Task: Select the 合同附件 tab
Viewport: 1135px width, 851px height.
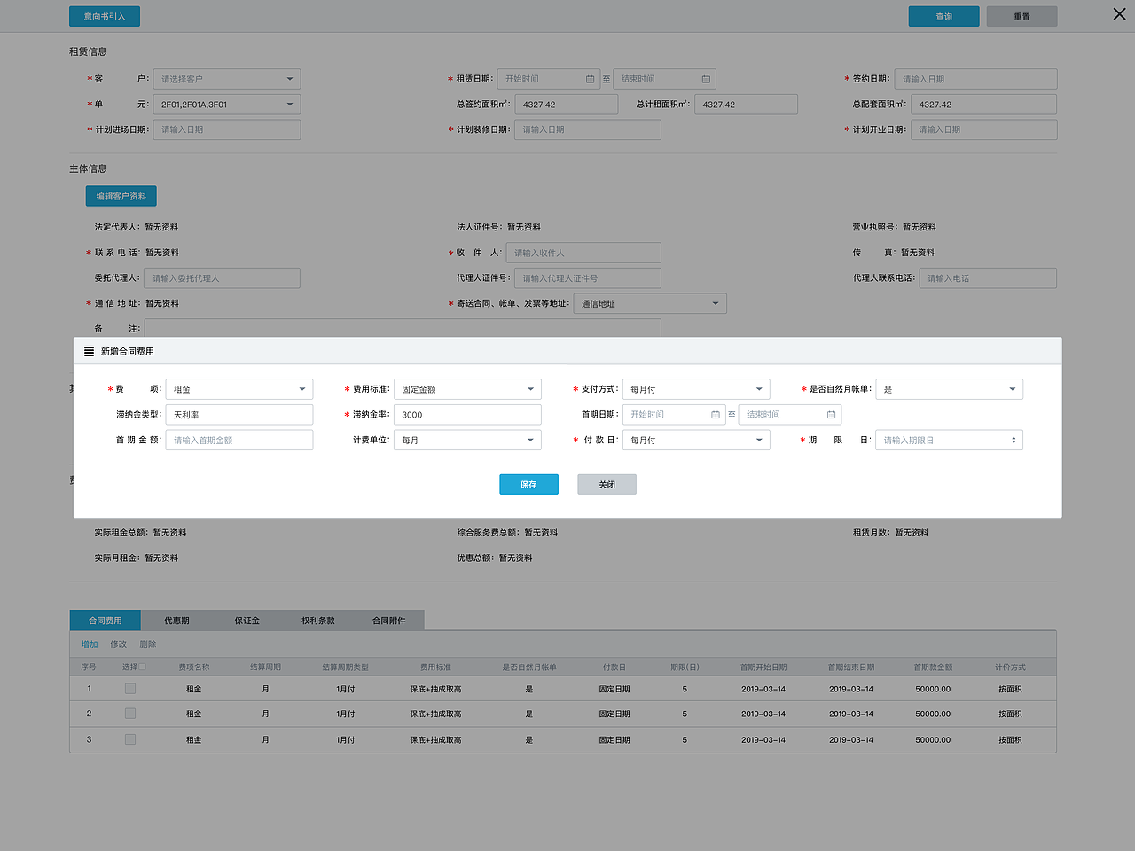Action: tap(389, 621)
